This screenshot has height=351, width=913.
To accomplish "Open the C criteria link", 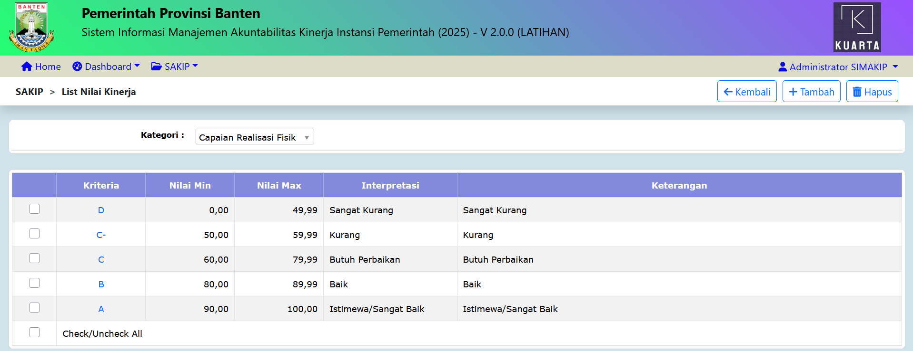I will 101,259.
